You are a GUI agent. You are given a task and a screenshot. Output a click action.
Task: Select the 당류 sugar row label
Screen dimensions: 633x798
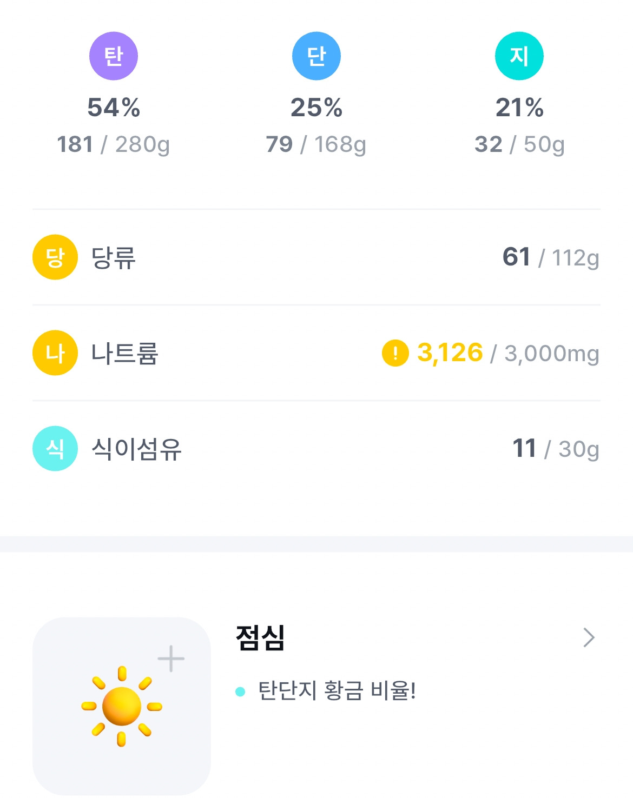[114, 258]
